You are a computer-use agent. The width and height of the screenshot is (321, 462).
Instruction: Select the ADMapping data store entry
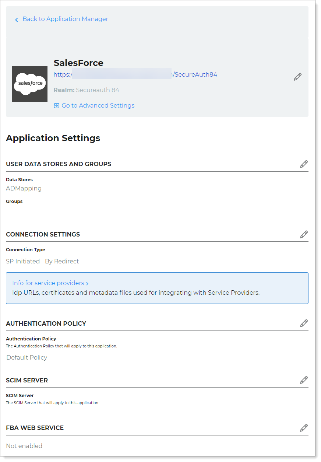tap(24, 188)
